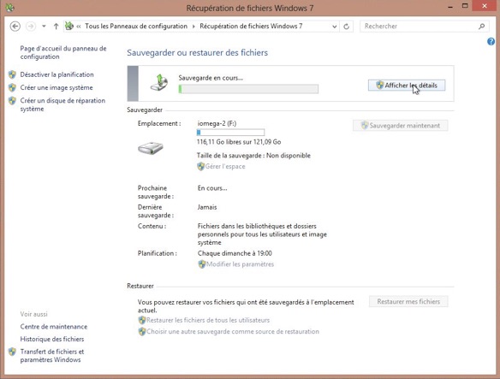Click '116,11 Go libres sur 121,09 Go' text
This screenshot has height=379, width=500.
click(239, 142)
